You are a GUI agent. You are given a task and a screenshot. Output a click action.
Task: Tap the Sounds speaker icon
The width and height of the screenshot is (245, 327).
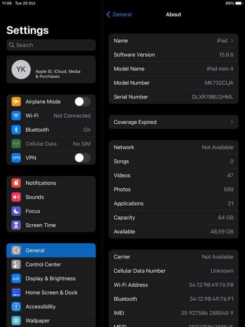coord(16,197)
